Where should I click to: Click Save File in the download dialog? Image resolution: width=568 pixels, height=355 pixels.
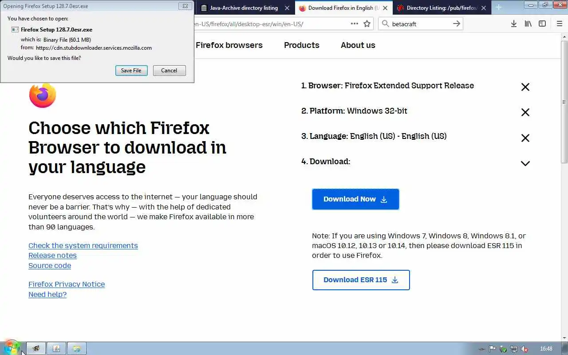tap(131, 71)
